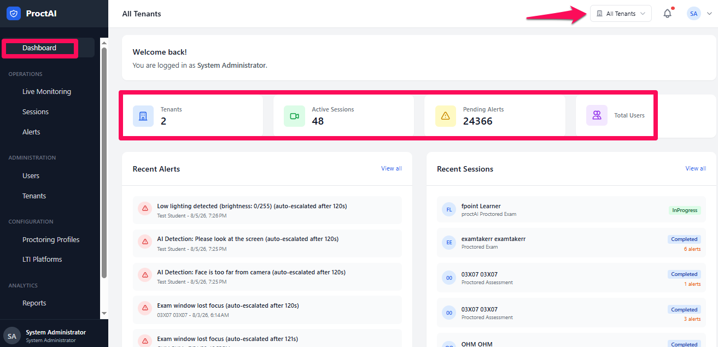Click the InProgress status badge

pos(685,210)
